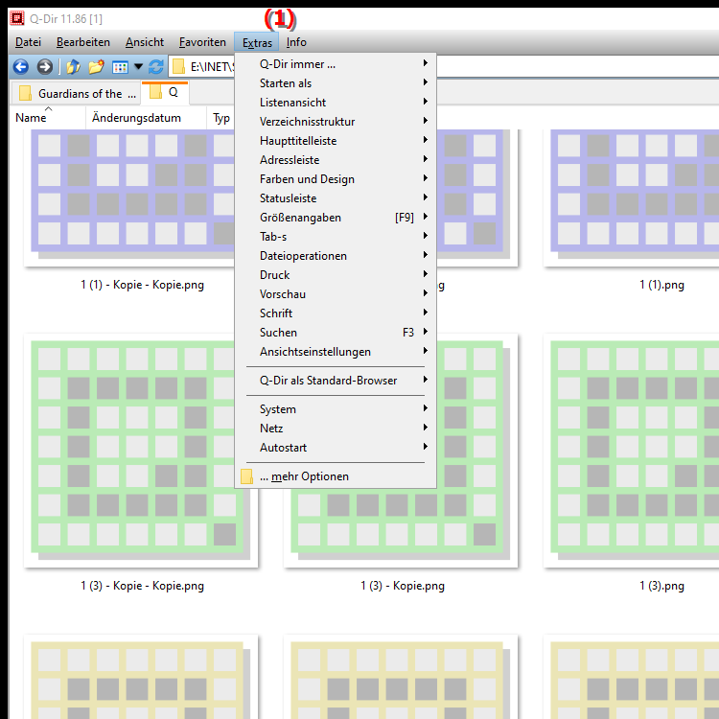Viewport: 719px width, 719px height.
Task: Open the Bearbeiten menu
Action: [83, 42]
